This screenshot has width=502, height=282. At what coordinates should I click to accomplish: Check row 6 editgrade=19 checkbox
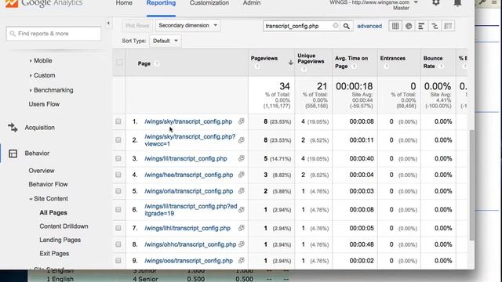coord(118,210)
